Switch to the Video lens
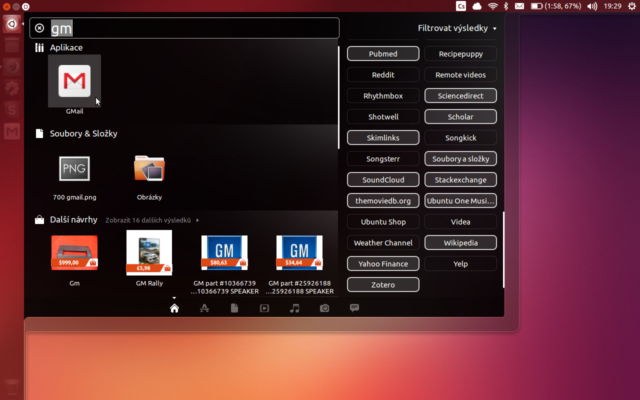 pos(264,308)
